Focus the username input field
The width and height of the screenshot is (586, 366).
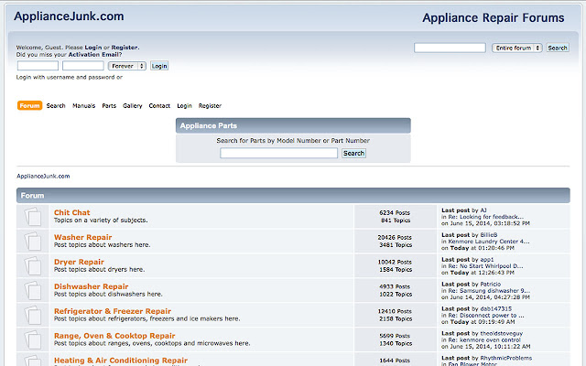(38, 66)
